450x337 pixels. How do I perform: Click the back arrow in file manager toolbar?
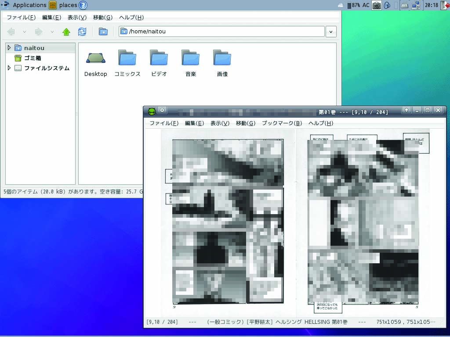11,32
